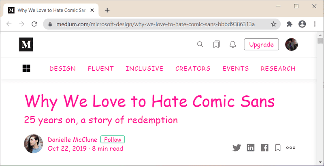Share the article on Twitter
The width and height of the screenshot is (324, 166).
pyautogui.click(x=237, y=148)
